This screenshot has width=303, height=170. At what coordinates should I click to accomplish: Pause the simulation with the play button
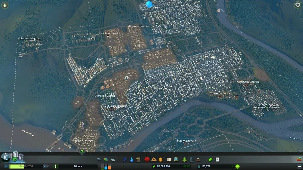click(x=6, y=166)
